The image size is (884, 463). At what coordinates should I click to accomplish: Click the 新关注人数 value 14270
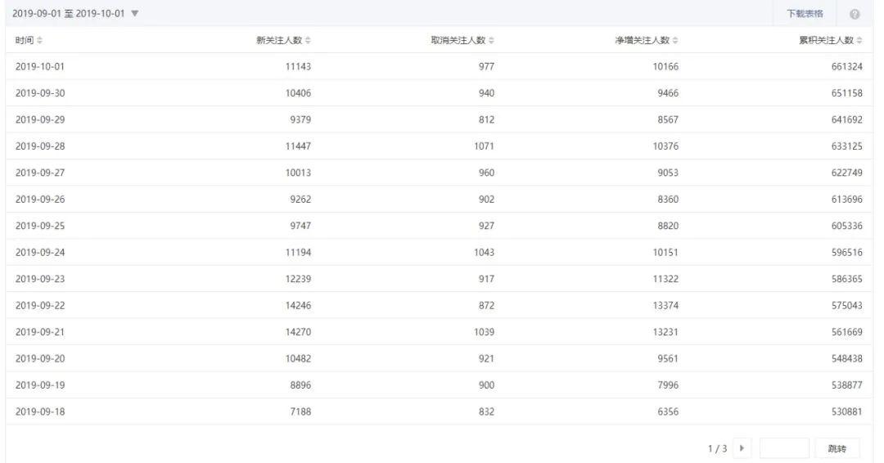pyautogui.click(x=295, y=332)
